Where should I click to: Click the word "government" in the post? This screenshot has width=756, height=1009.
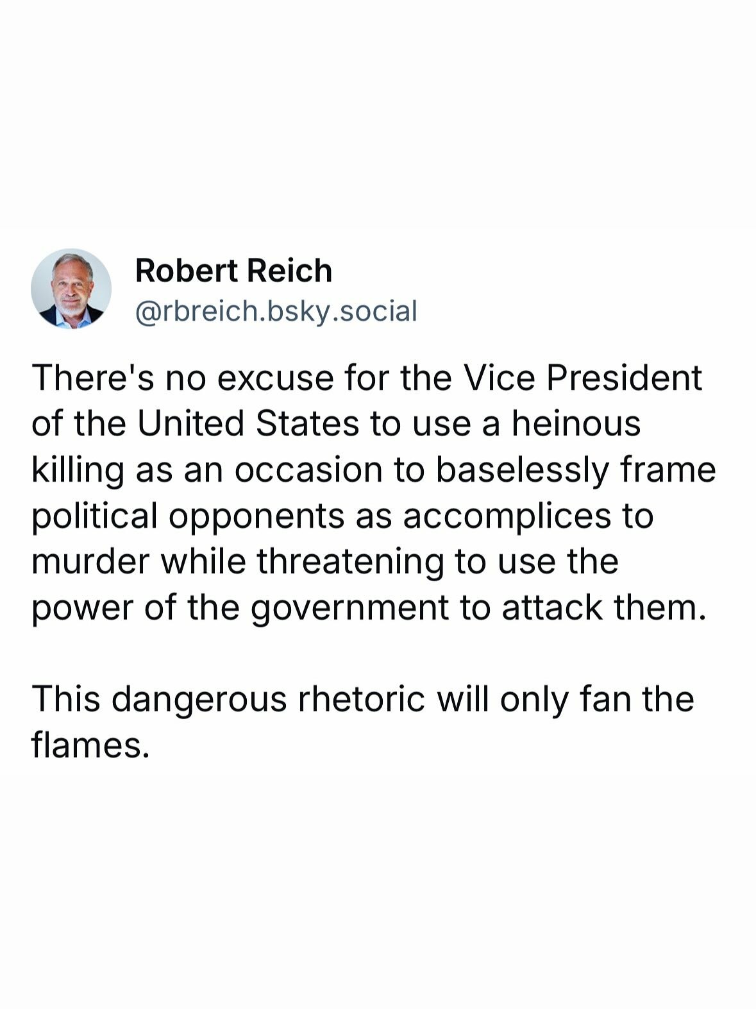pos(349,607)
